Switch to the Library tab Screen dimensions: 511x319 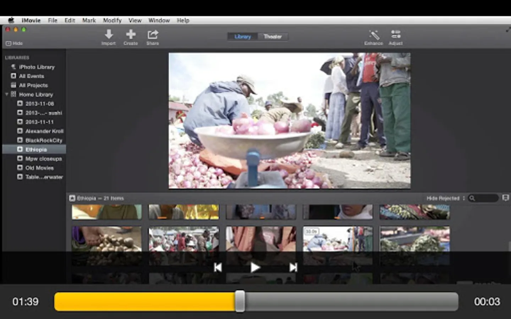[x=243, y=37]
